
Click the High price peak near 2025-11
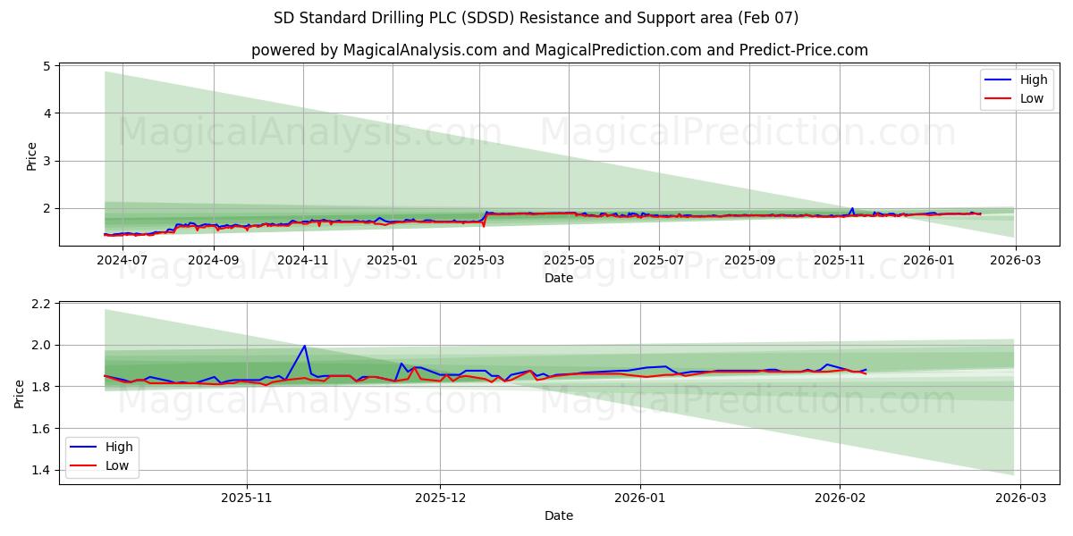[x=850, y=206]
